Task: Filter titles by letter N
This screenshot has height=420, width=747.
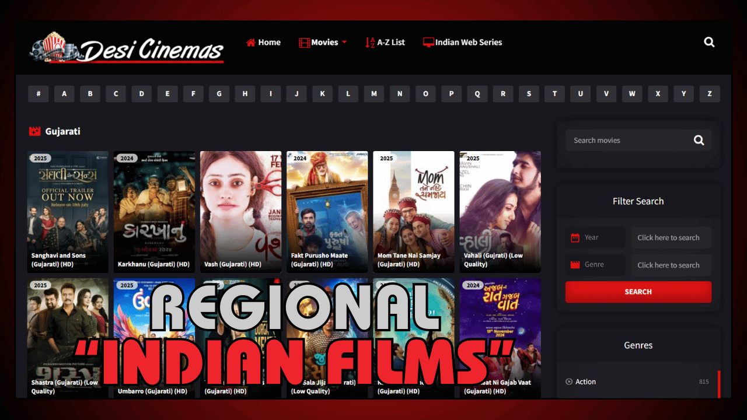Action: (x=400, y=94)
